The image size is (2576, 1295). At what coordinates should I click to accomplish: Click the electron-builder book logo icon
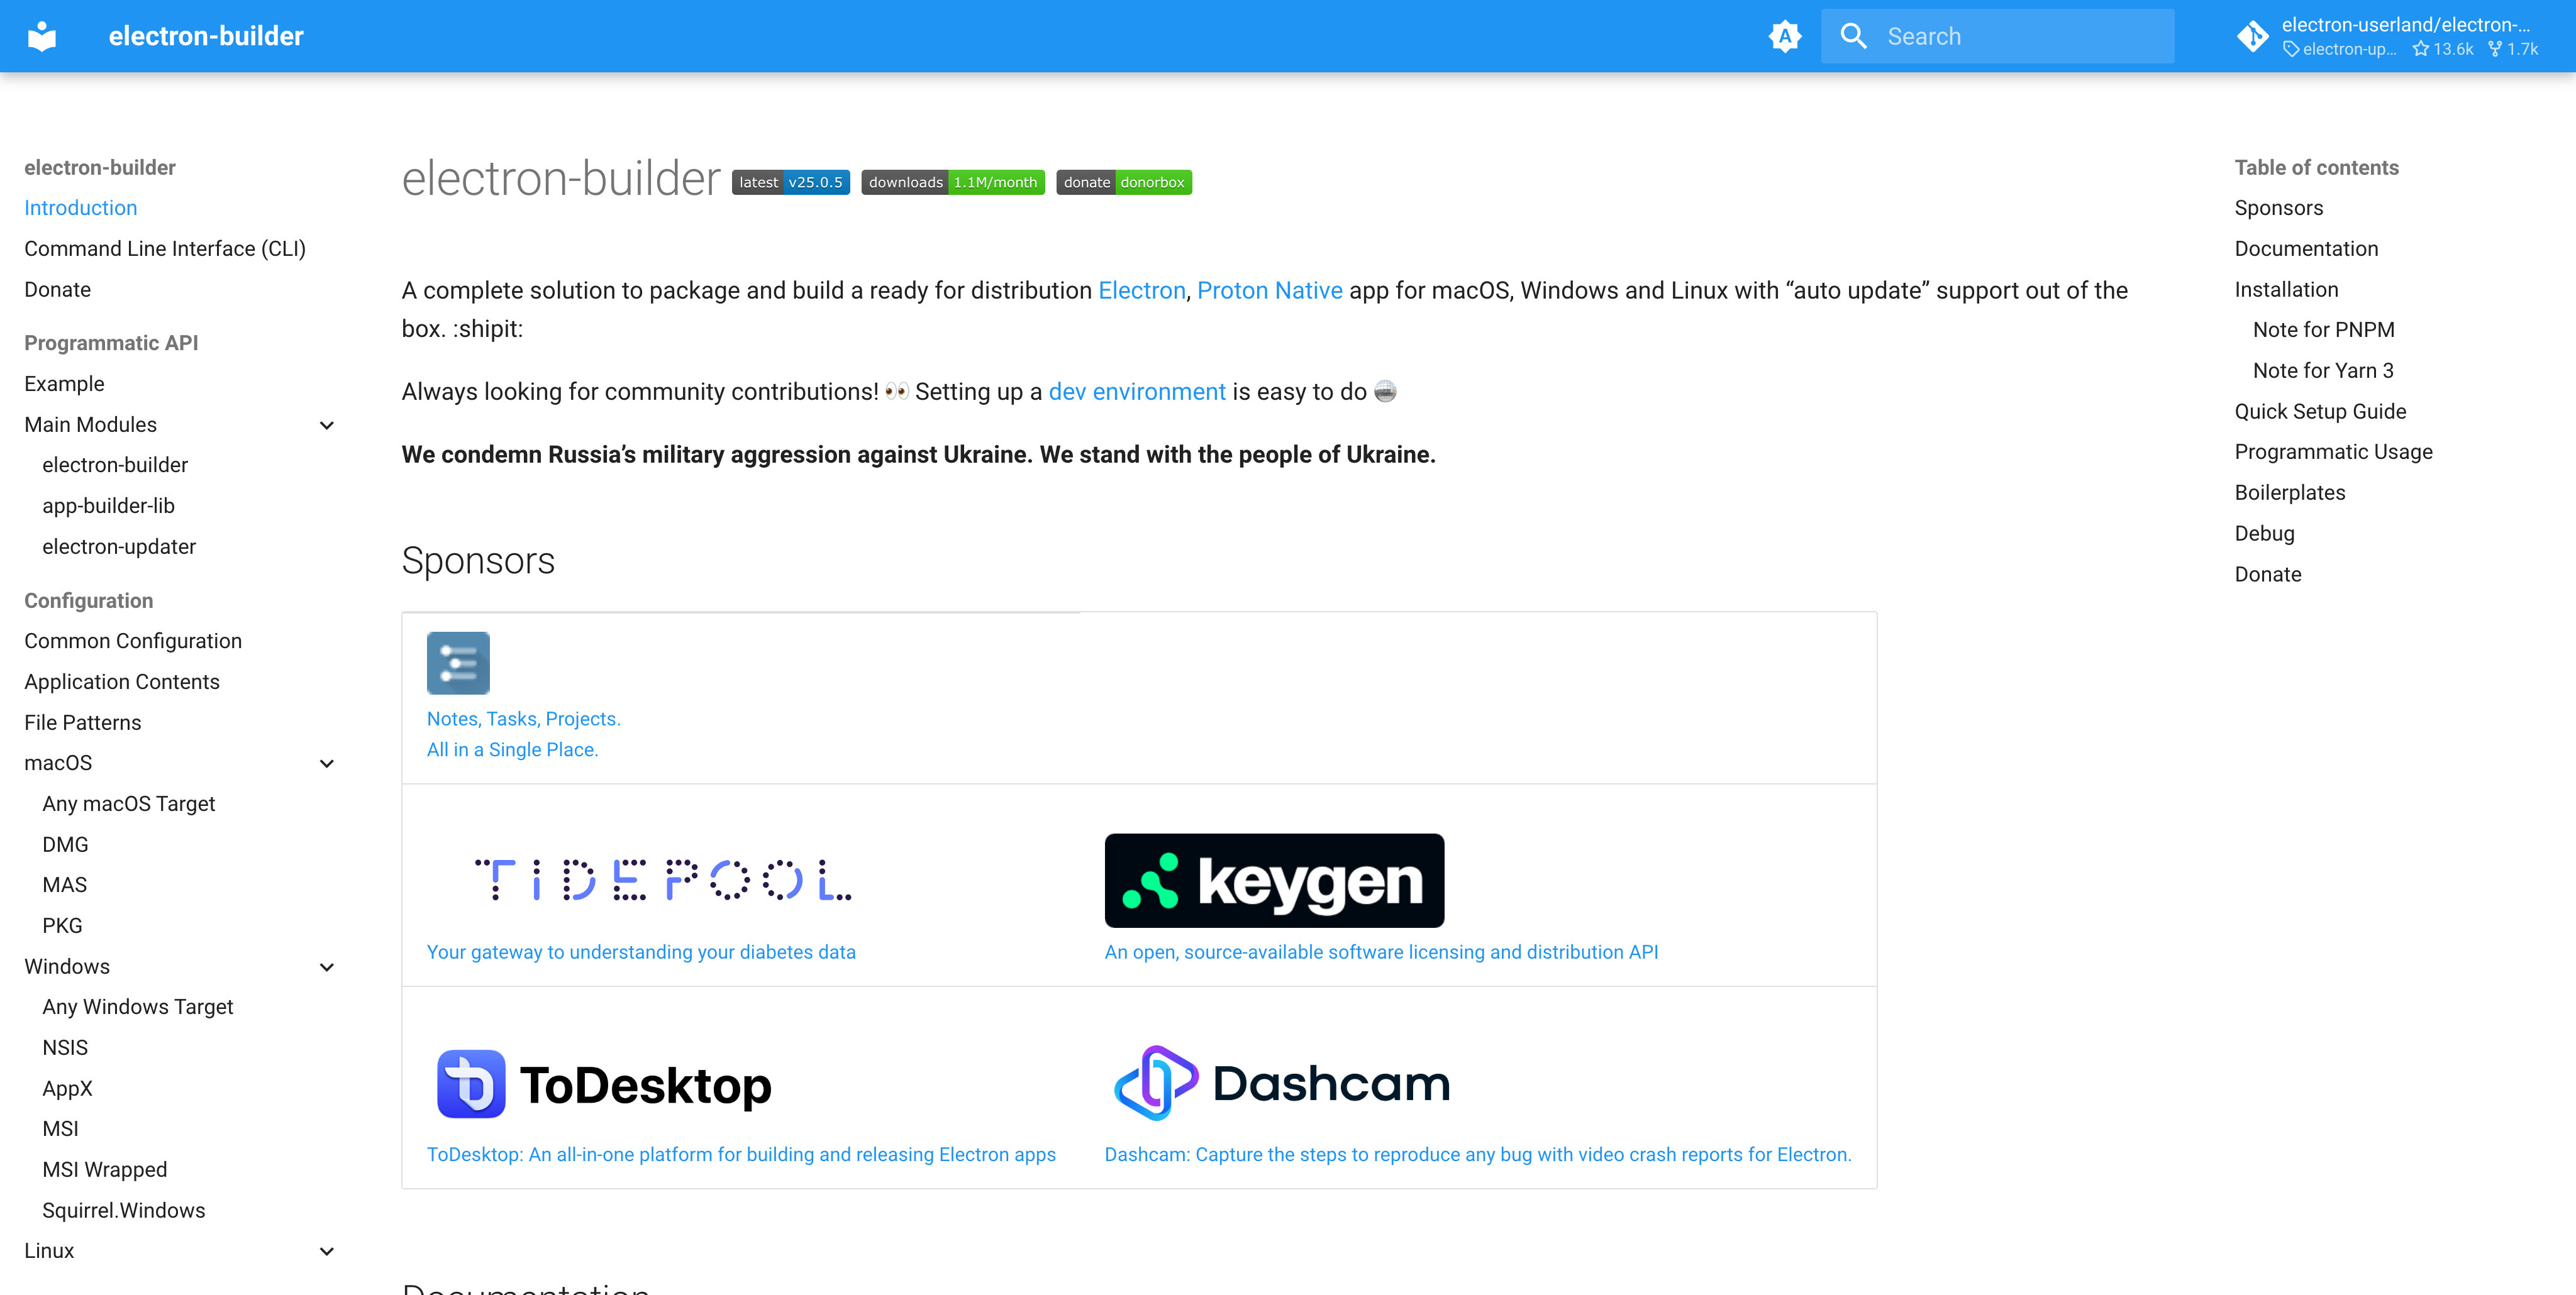click(42, 36)
